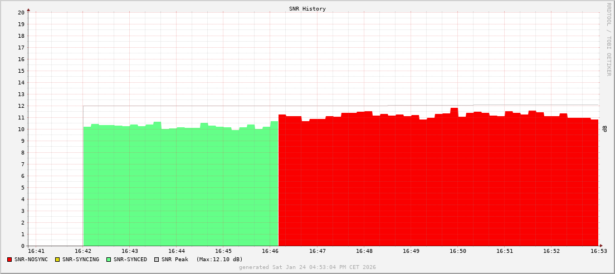Select the SNR-NOSYNC legend label
This screenshot has width=615, height=274.
[x=31, y=260]
